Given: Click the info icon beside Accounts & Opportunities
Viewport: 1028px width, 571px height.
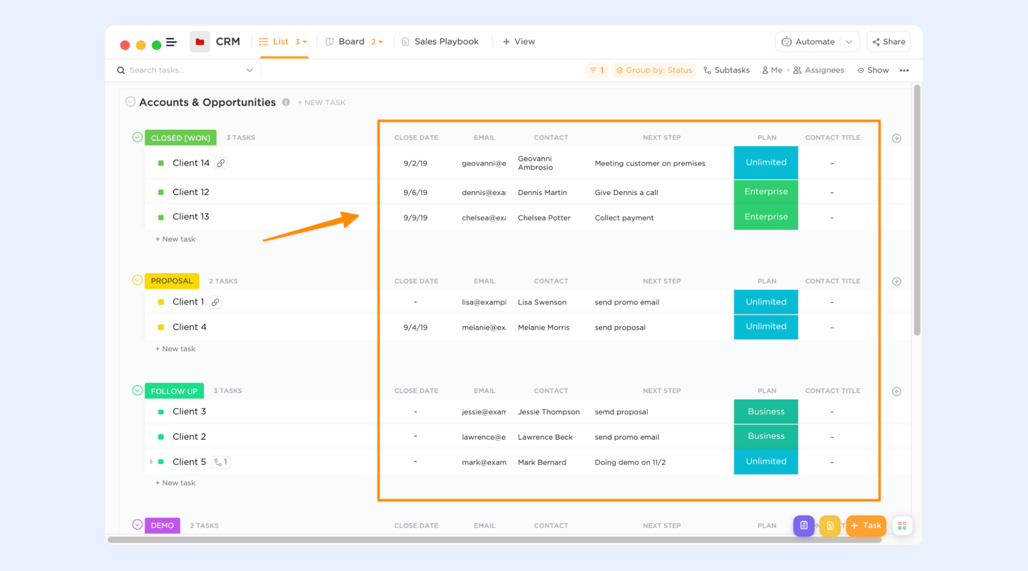Looking at the screenshot, I should tap(286, 102).
